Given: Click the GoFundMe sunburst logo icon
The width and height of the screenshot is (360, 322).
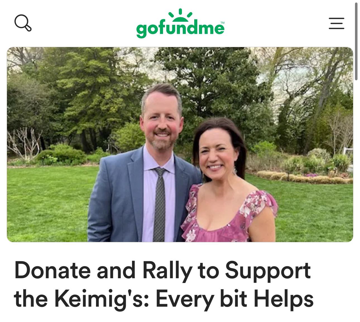Looking at the screenshot, I should tap(181, 15).
